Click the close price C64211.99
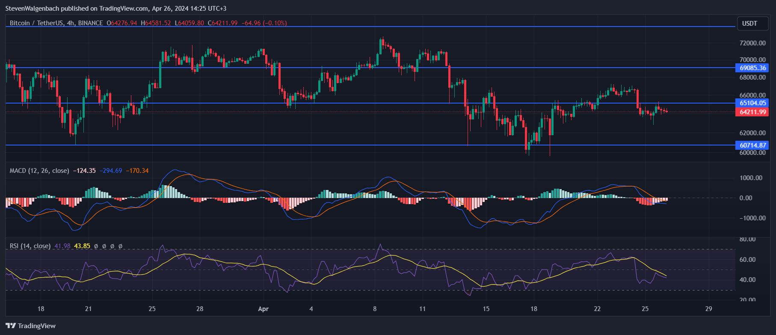This screenshot has width=776, height=335. click(222, 23)
